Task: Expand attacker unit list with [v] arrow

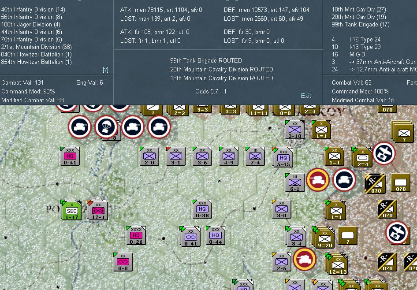Action: pos(106,70)
